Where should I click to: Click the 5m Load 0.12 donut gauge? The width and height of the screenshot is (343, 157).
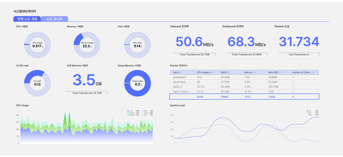37,83
